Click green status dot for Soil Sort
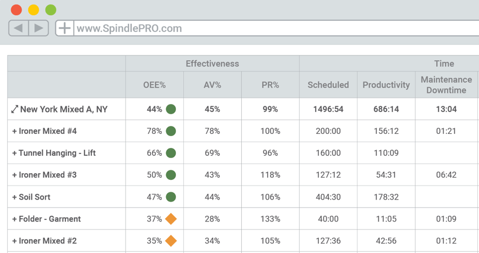This screenshot has height=253, width=479. point(171,197)
